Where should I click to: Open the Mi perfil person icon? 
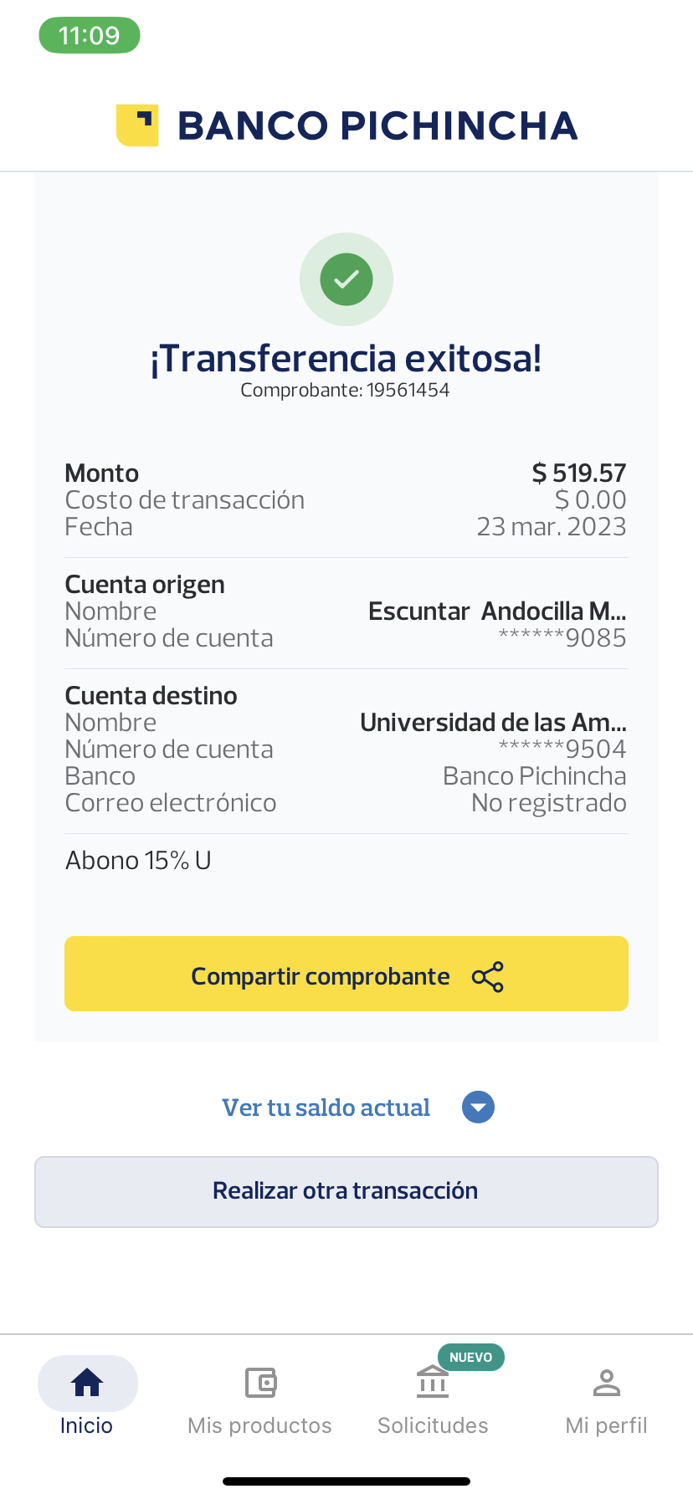point(606,1383)
